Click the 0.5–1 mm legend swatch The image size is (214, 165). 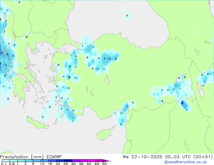coord(14,161)
